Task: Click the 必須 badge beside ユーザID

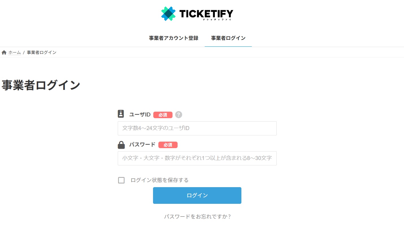Action: point(163,115)
